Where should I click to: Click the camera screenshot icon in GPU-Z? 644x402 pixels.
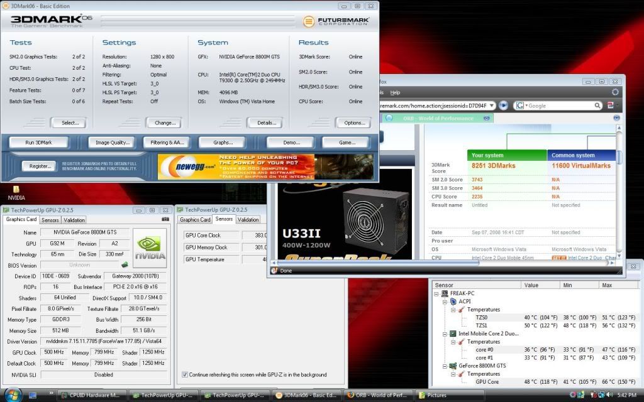point(165,219)
